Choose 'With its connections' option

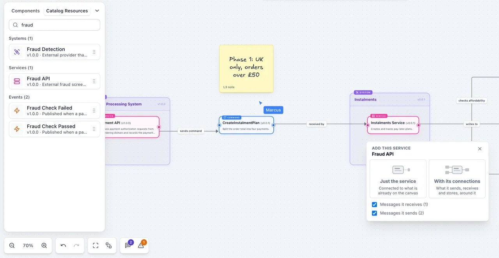[x=457, y=179]
